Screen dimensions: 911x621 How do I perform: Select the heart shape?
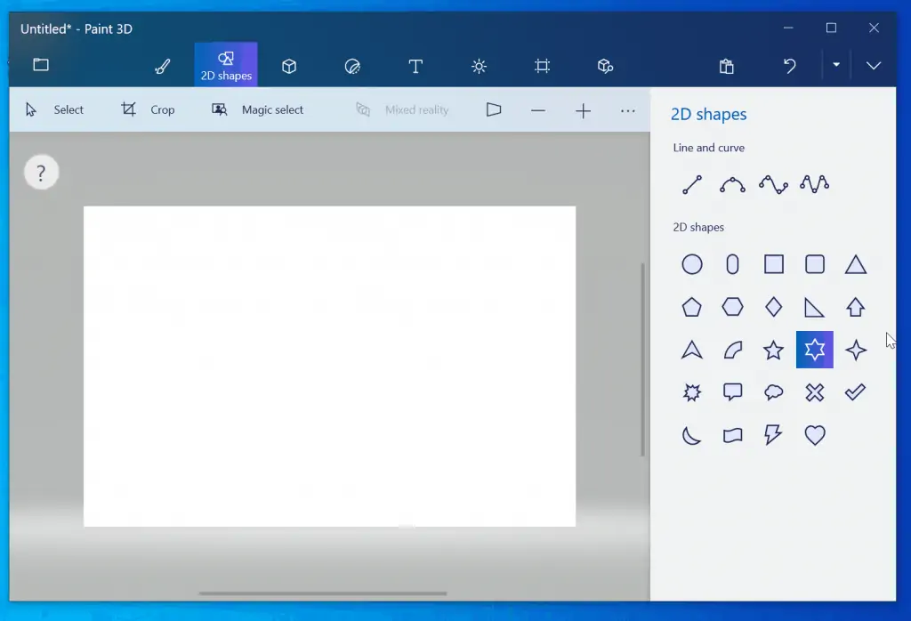tap(815, 435)
